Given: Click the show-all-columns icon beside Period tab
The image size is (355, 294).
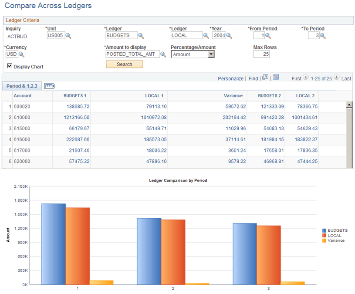Looking at the screenshot, I should pyautogui.click(x=49, y=86).
